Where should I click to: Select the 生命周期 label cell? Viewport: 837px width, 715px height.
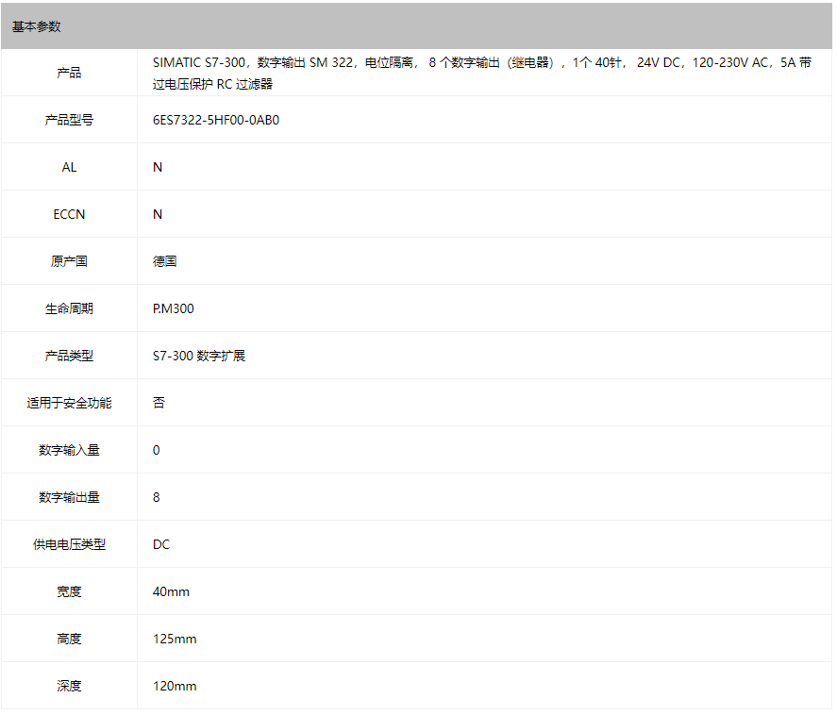click(x=69, y=308)
